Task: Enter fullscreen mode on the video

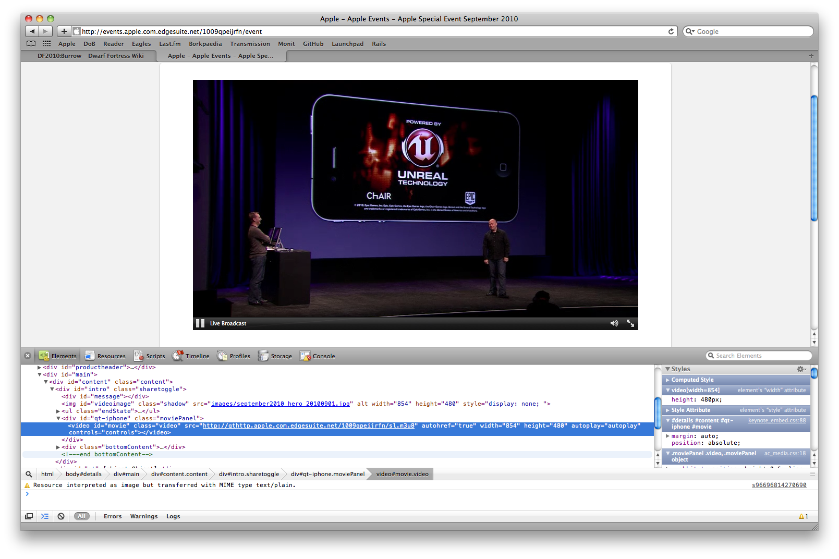Action: click(630, 323)
